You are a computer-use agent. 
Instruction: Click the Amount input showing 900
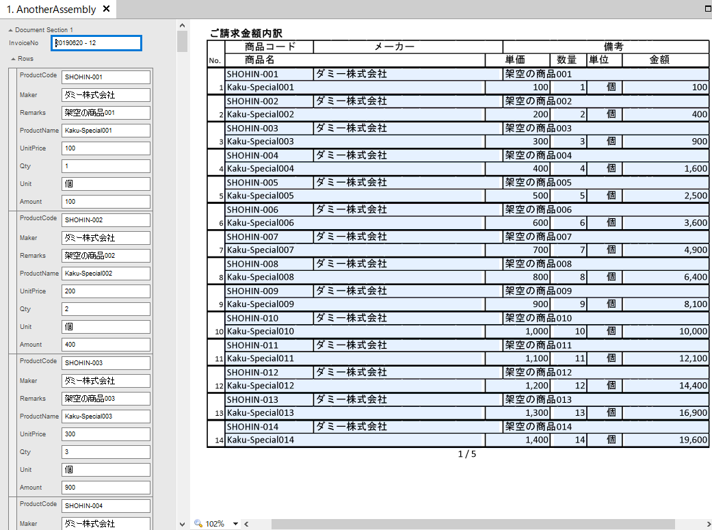coord(106,488)
